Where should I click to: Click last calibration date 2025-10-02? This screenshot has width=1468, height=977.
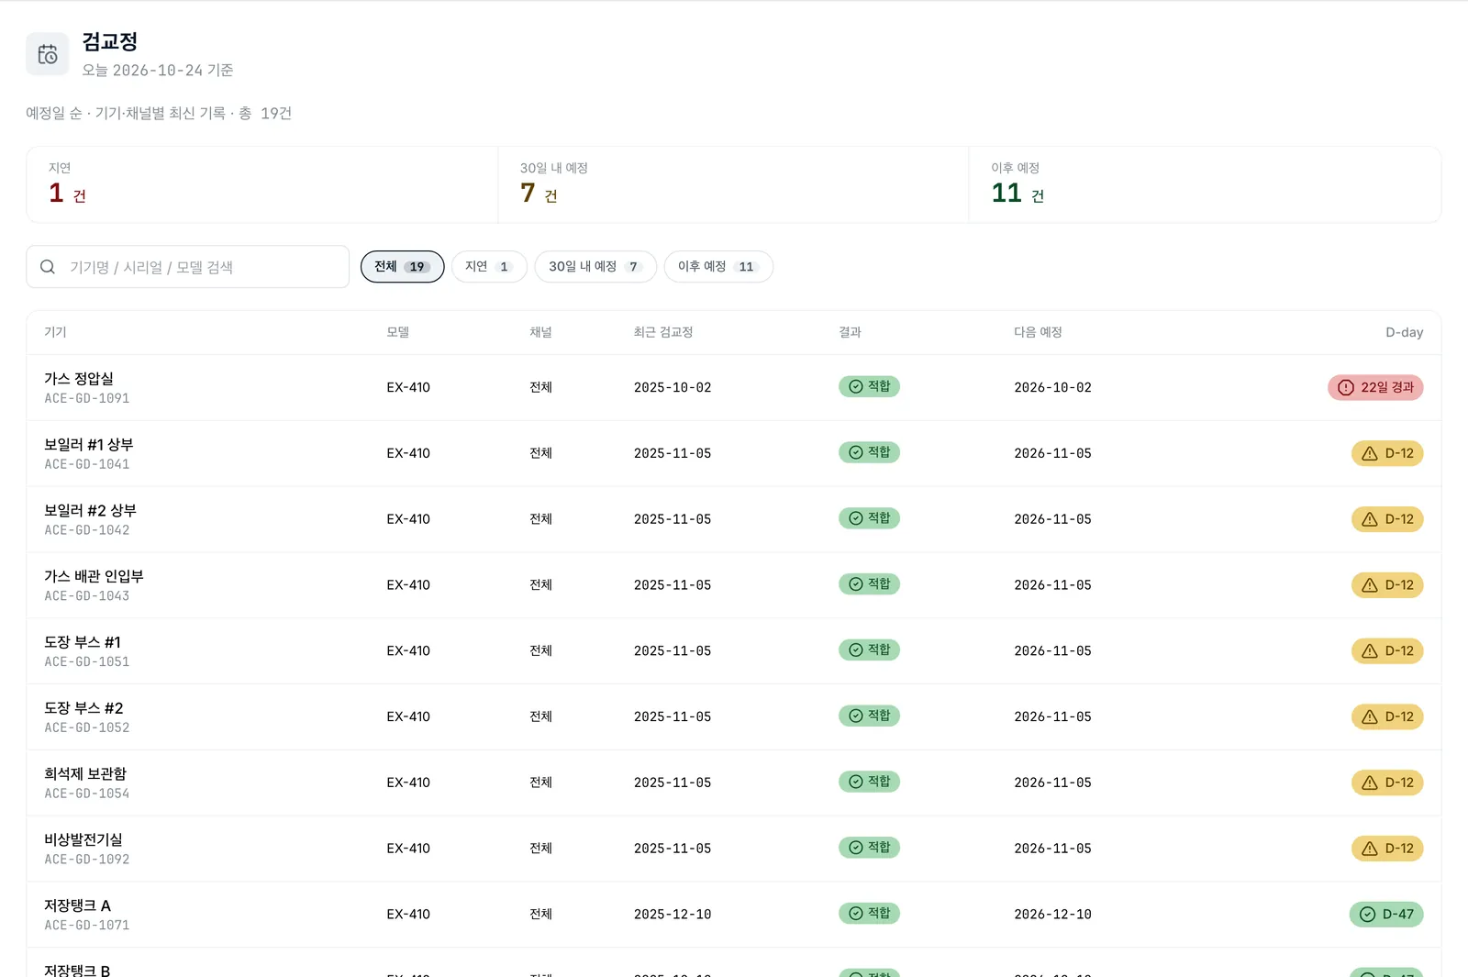click(673, 388)
